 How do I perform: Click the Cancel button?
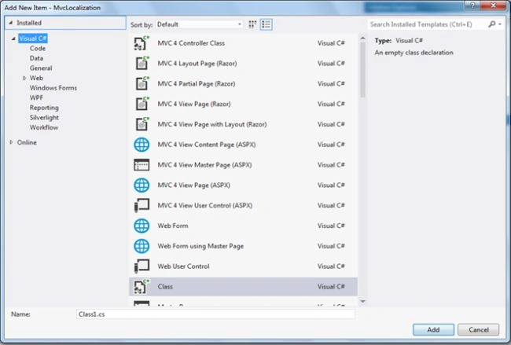[479, 330]
